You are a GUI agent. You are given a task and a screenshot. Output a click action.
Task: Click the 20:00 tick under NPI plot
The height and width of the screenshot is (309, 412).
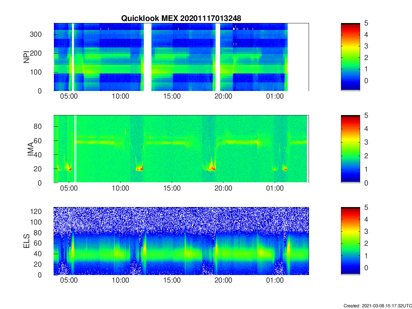pyautogui.click(x=224, y=96)
